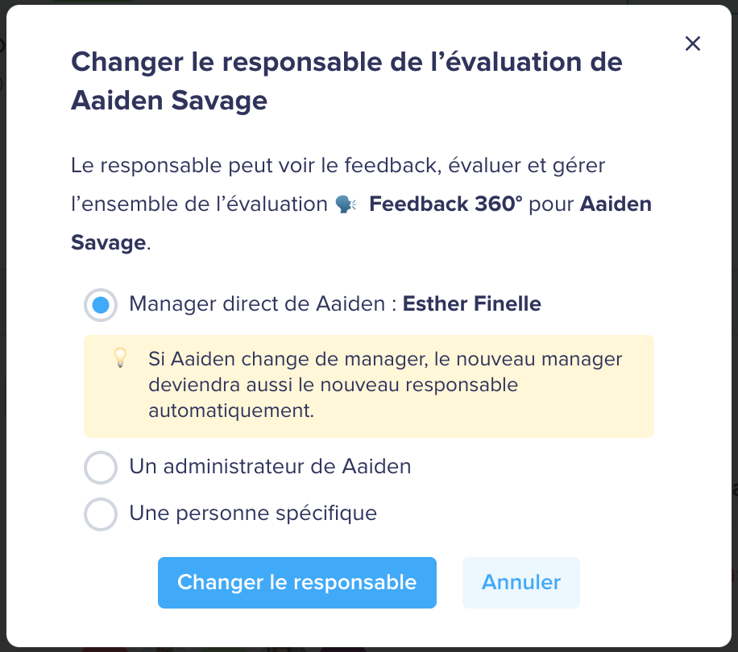
Task: Click the bold Feedback 360° evaluation name
Action: 446,204
